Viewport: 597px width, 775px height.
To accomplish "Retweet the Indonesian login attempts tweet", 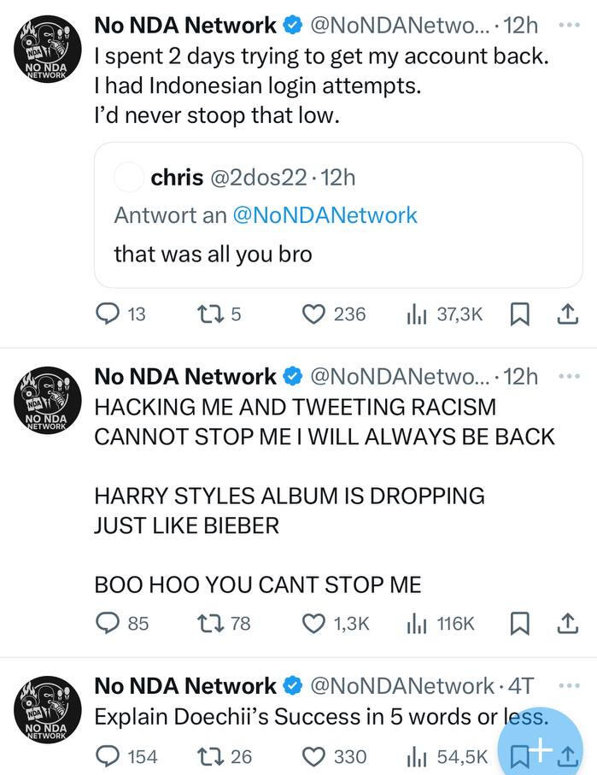I will pos(209,314).
